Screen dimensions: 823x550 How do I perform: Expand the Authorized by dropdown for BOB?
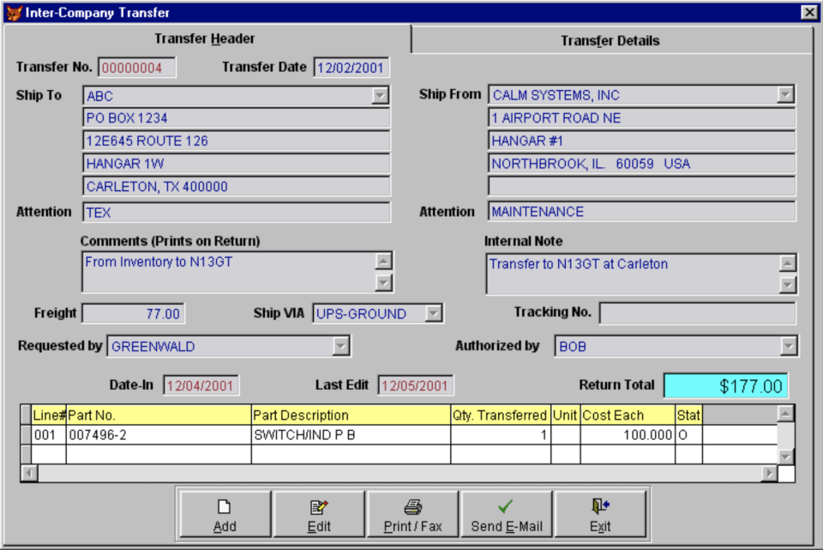point(788,345)
